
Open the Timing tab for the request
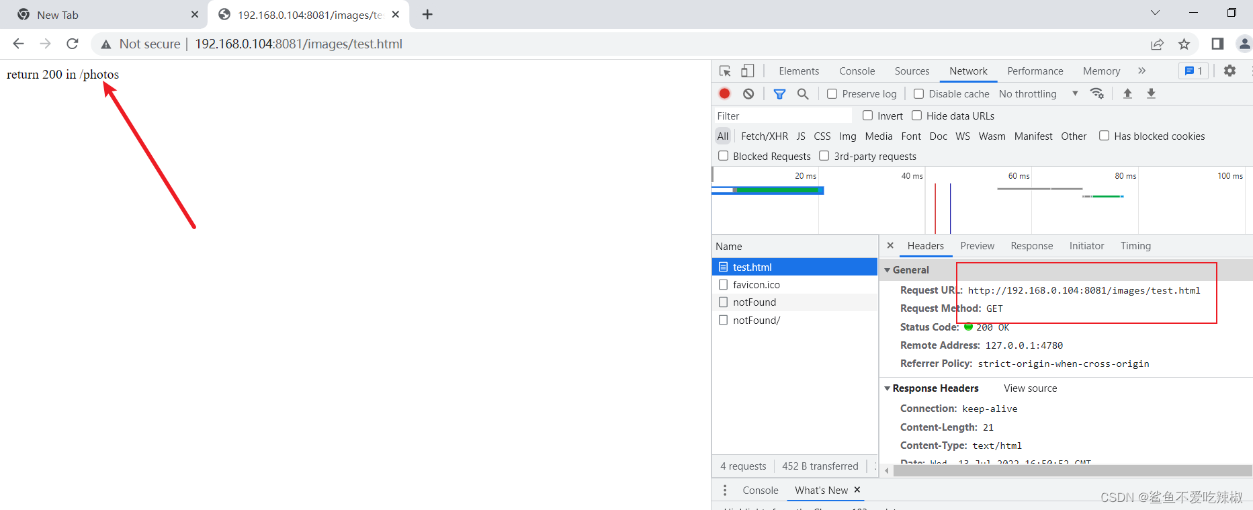pos(1135,246)
